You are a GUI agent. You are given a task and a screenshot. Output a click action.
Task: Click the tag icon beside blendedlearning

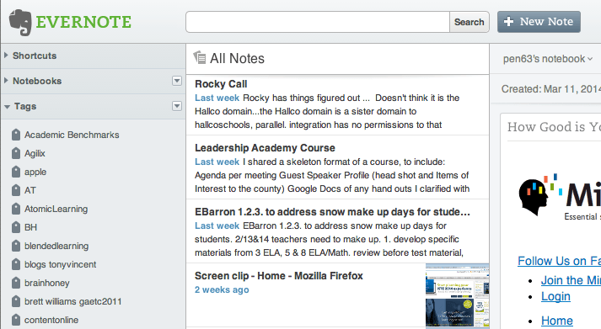pyautogui.click(x=16, y=246)
